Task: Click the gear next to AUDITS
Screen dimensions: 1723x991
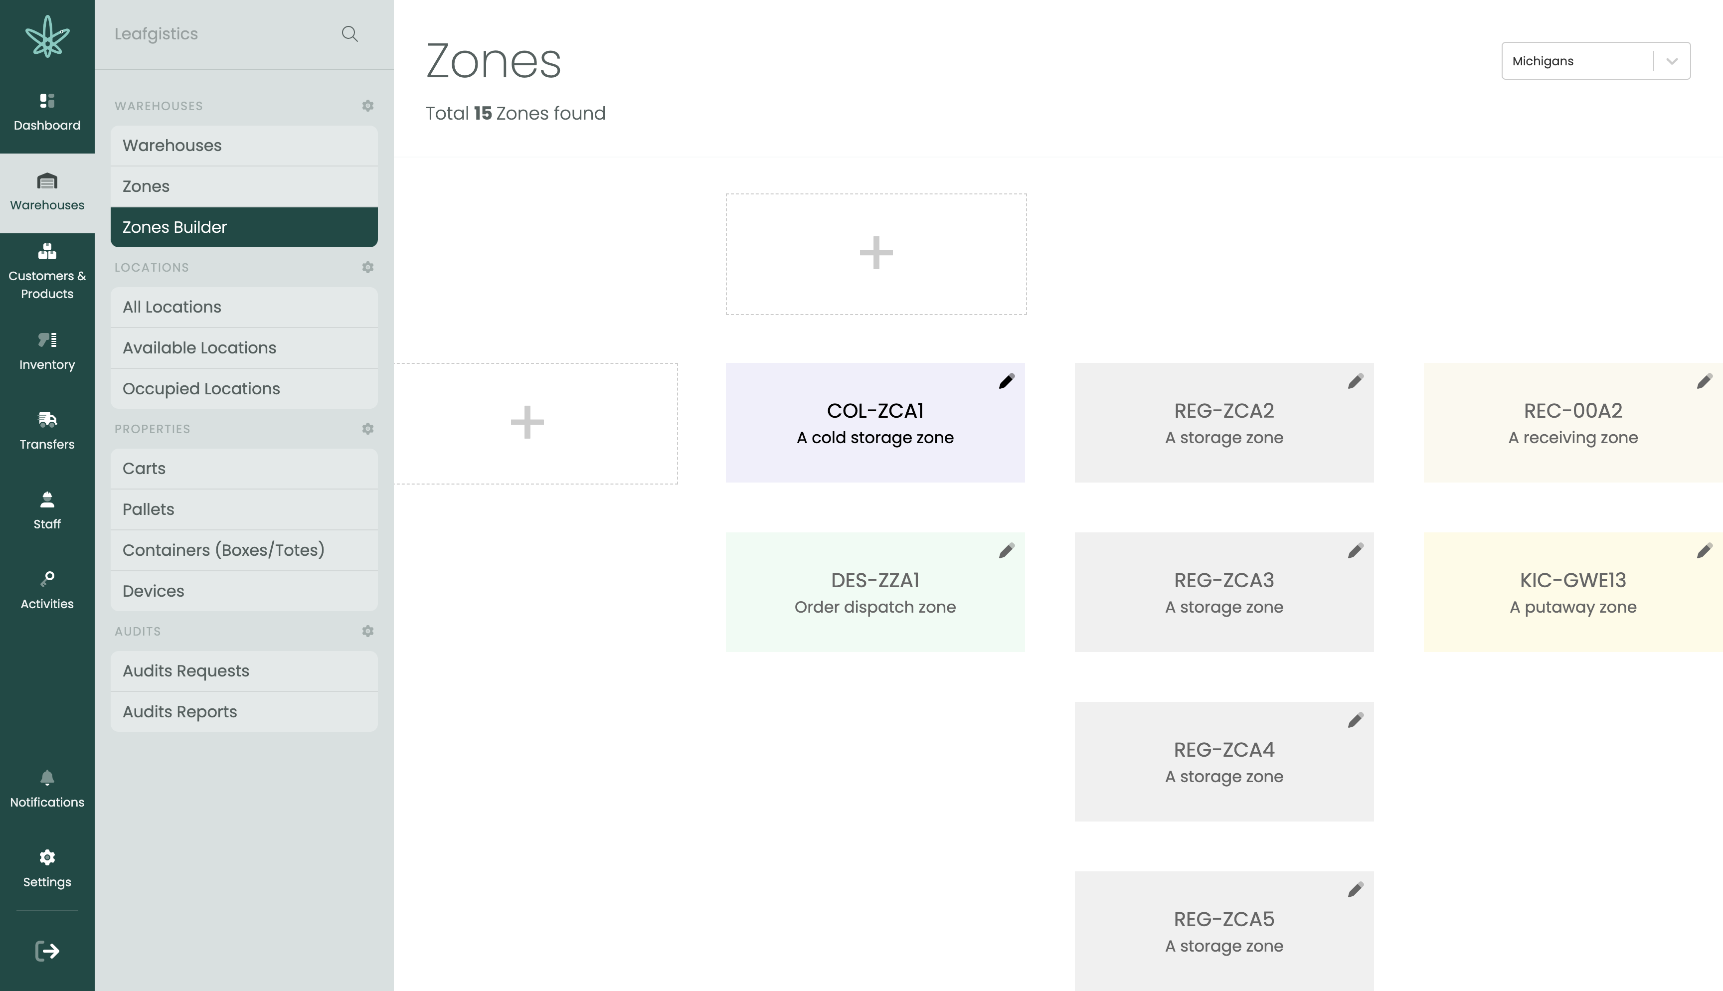Action: pyautogui.click(x=368, y=631)
